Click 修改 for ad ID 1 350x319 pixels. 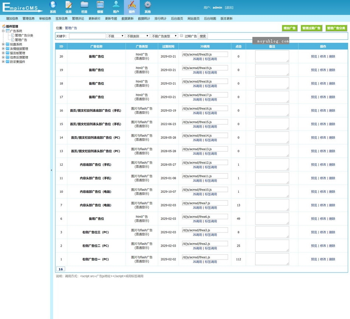[x=323, y=259]
